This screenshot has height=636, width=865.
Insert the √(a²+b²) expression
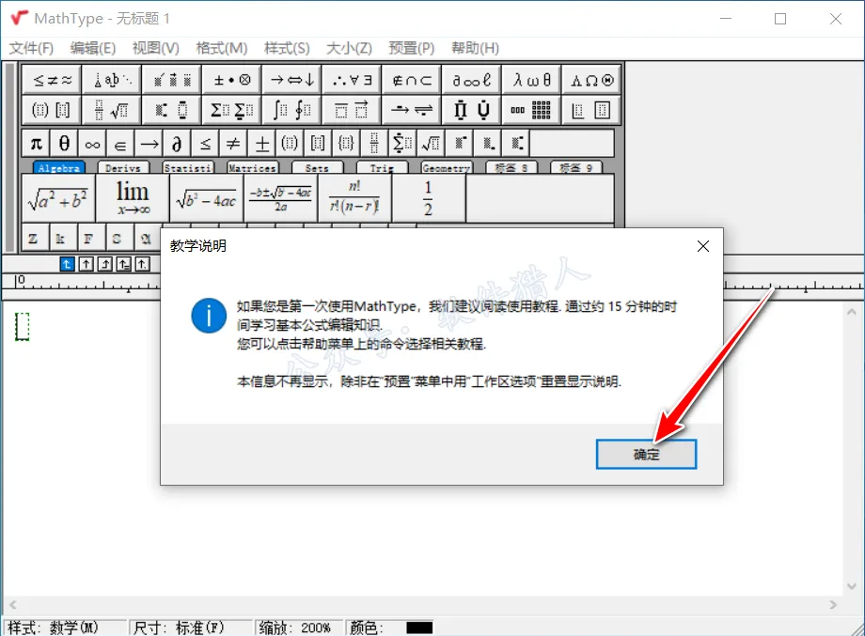(58, 198)
